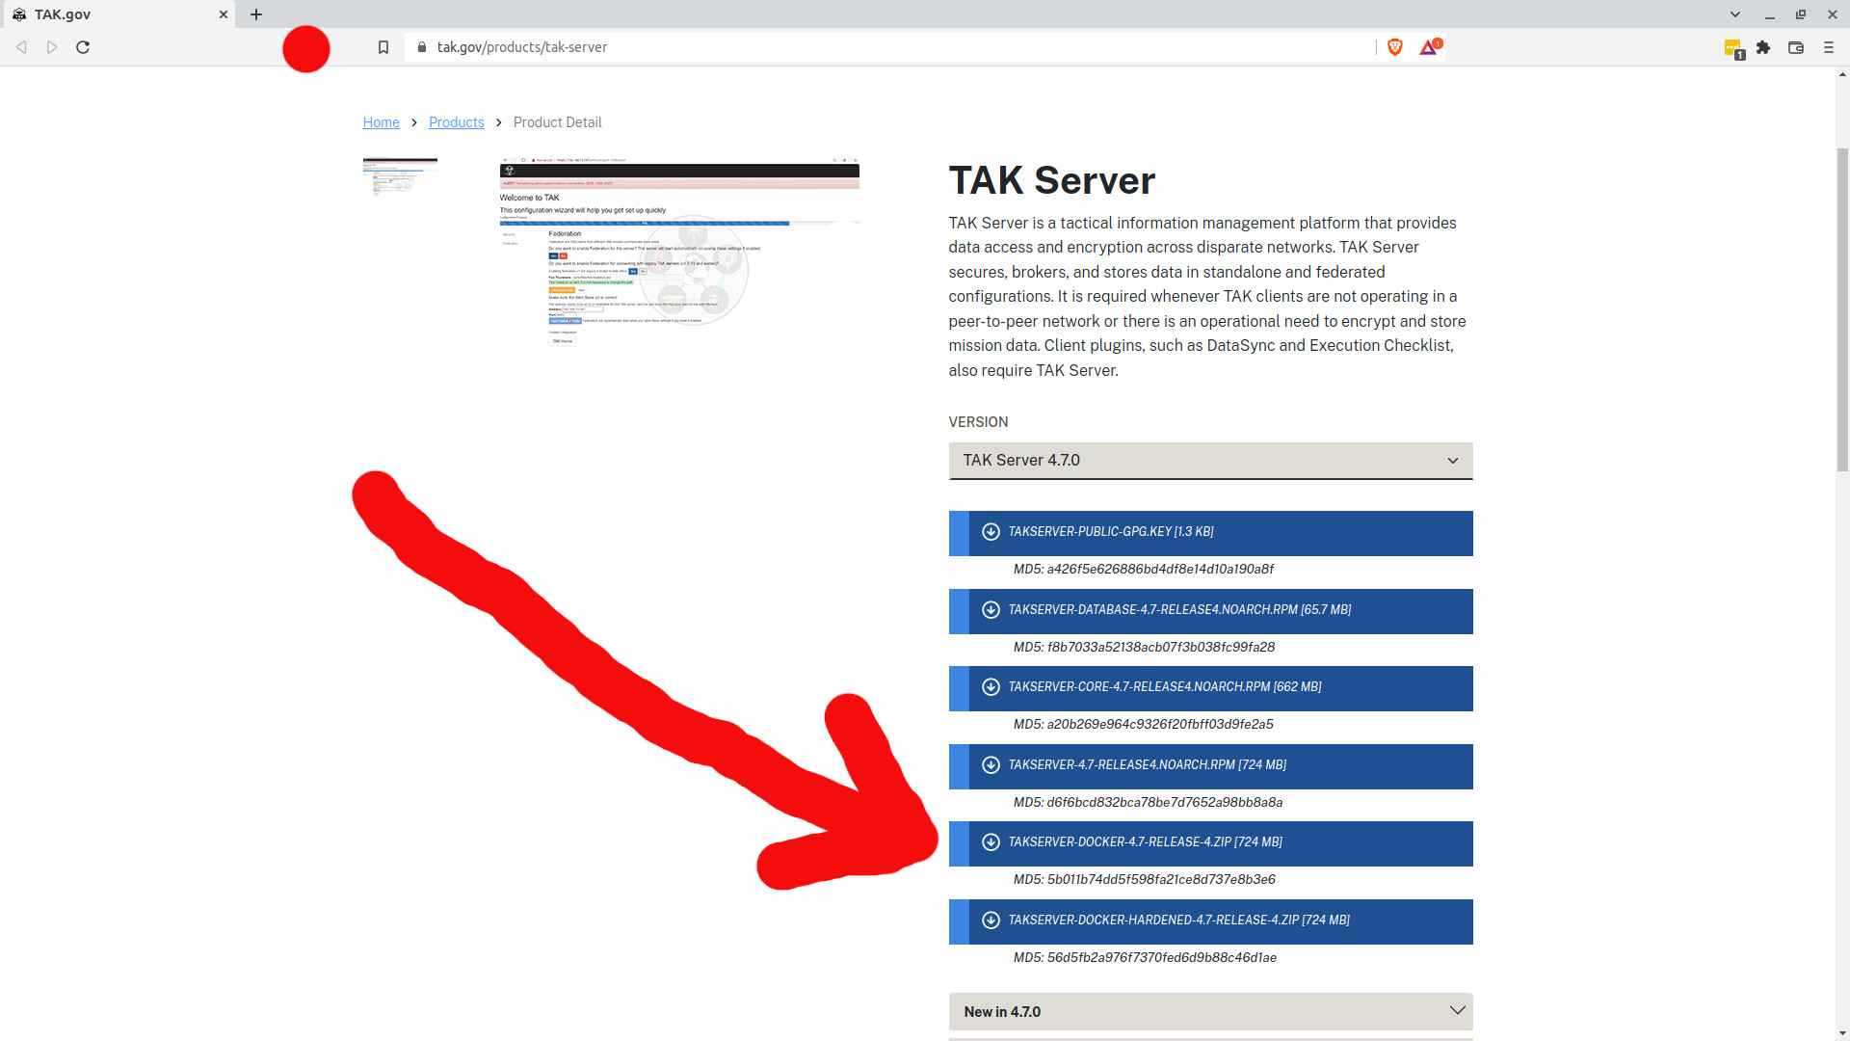
Task: Open the tab search dropdown arrow
Action: [x=1735, y=14]
